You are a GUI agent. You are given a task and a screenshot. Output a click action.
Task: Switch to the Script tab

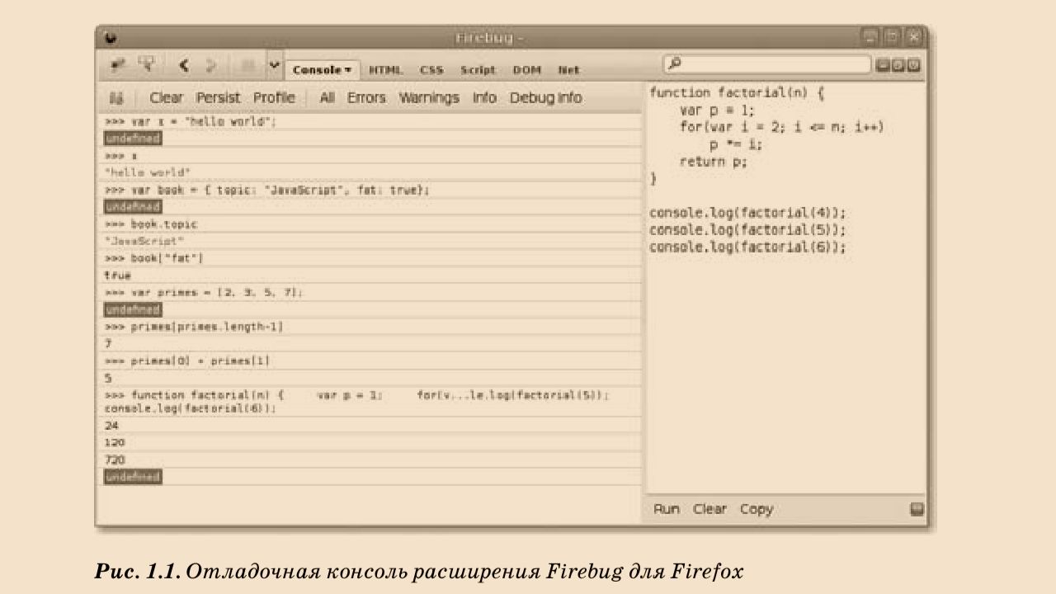click(478, 70)
